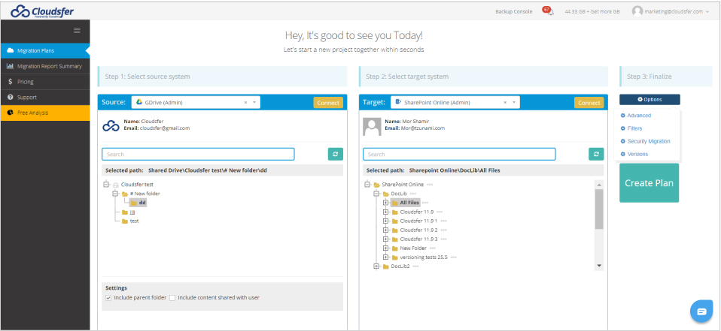Viewport: 721px width, 331px height.
Task: Go to the Pricing sidebar item
Action: point(44,82)
